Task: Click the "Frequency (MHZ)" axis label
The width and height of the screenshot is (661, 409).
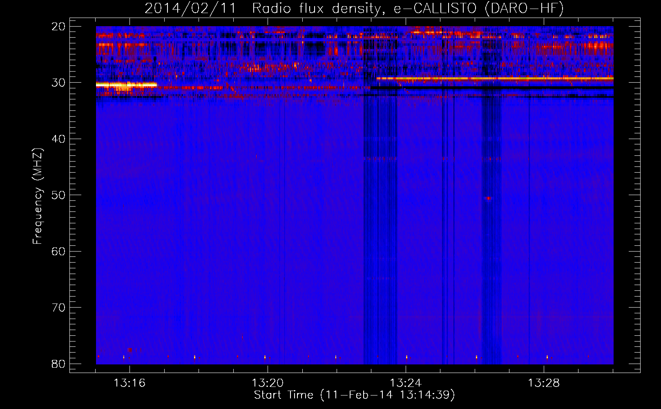Action: (38, 196)
